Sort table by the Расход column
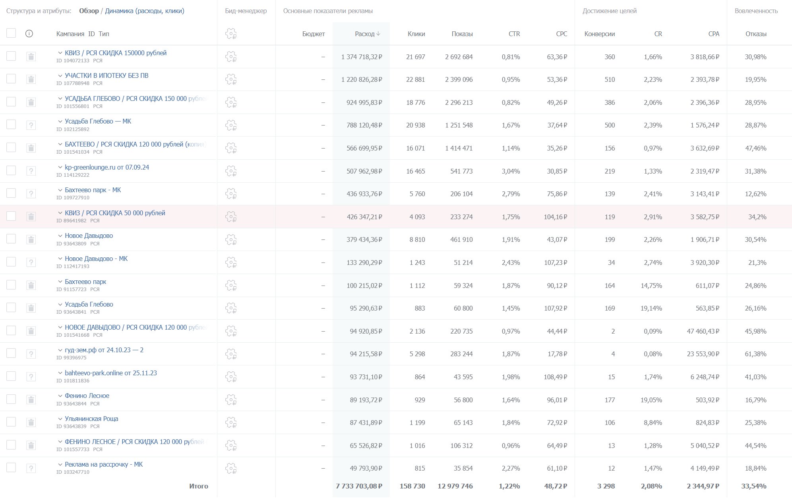This screenshot has height=498, width=792. tap(368, 34)
